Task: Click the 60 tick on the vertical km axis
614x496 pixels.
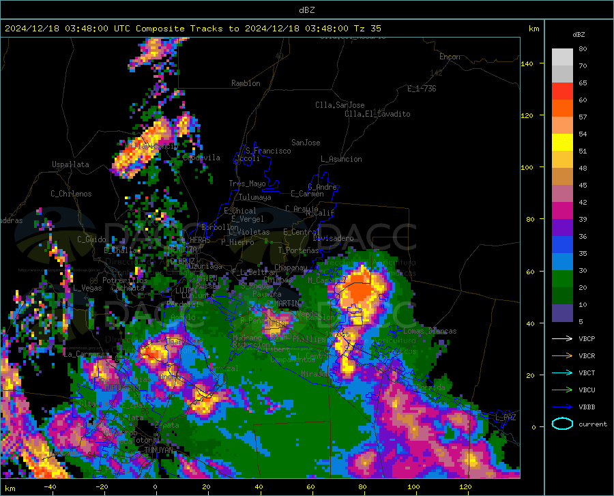Action: 530,272
